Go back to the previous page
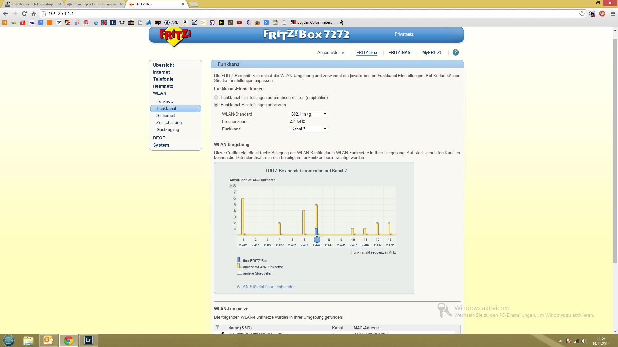 [x=5, y=13]
